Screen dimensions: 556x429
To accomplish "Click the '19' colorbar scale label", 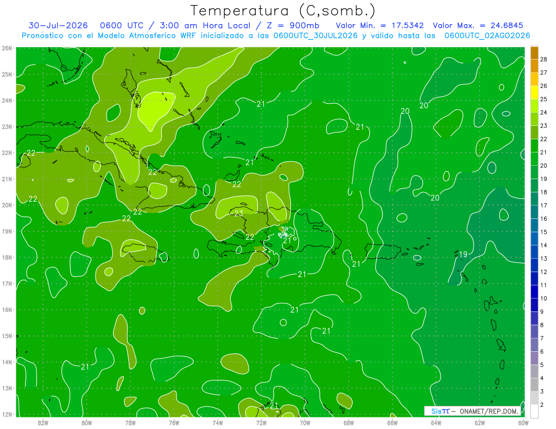I will tap(544, 179).
